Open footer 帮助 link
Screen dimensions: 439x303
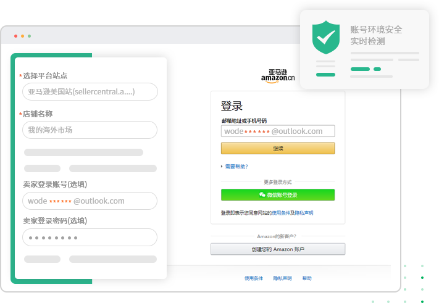[x=307, y=278]
